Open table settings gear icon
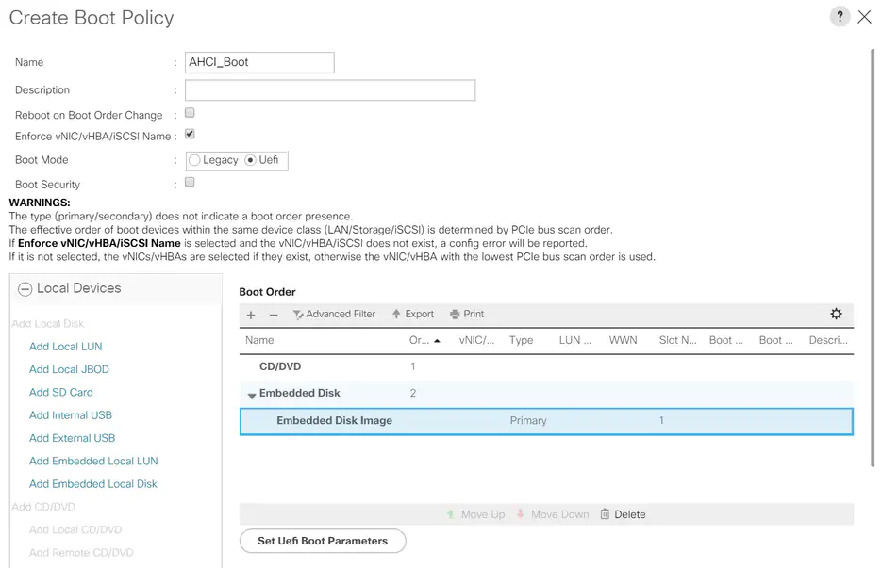The height and width of the screenshot is (568, 882). (x=836, y=314)
